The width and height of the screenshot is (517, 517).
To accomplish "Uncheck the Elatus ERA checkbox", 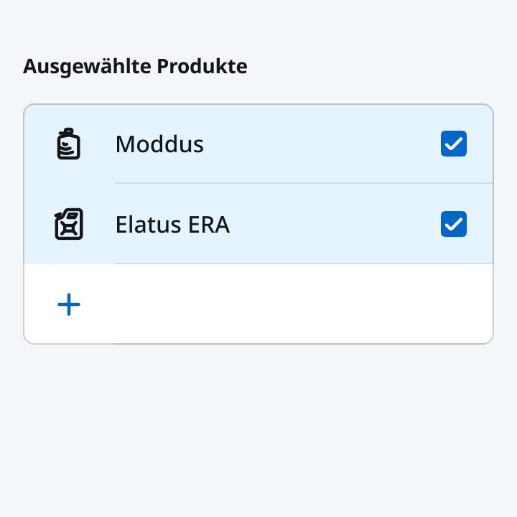I will pos(454,225).
